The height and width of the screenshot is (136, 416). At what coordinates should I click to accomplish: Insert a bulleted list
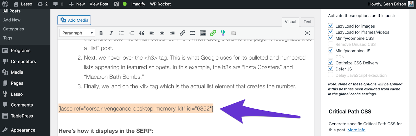pyautogui.click(x=121, y=33)
